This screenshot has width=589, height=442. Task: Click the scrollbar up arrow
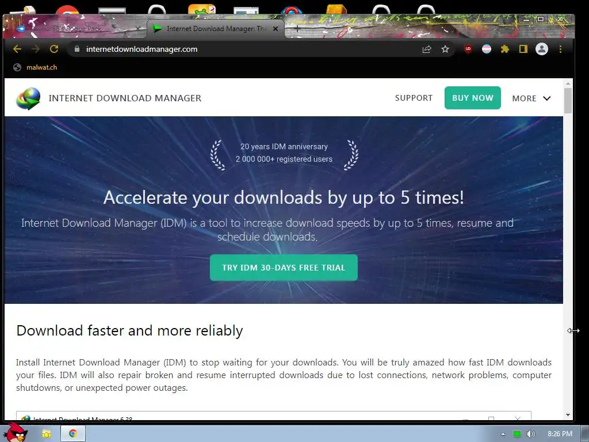point(568,83)
